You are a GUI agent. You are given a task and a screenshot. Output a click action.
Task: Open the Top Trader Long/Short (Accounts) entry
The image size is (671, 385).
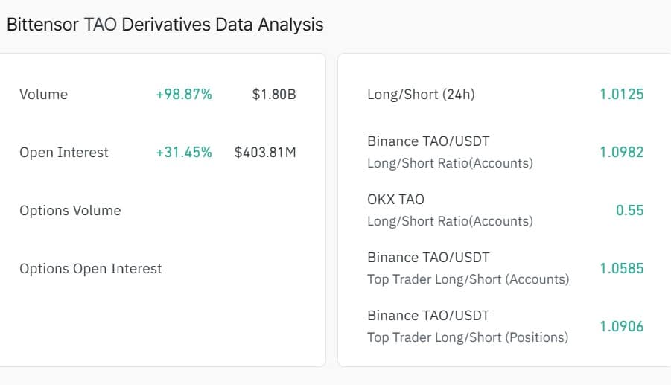click(468, 279)
